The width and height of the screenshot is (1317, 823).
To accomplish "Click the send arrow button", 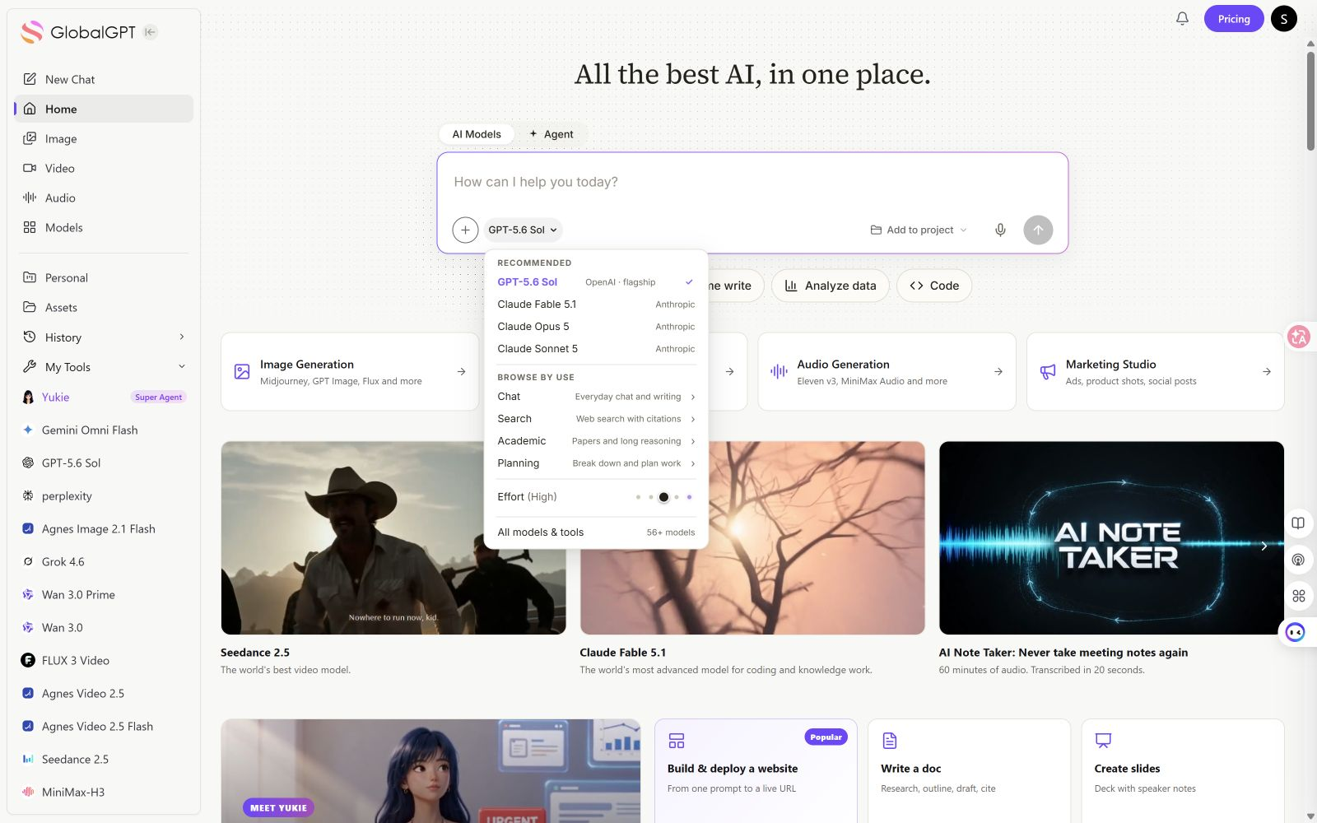I will coord(1038,230).
